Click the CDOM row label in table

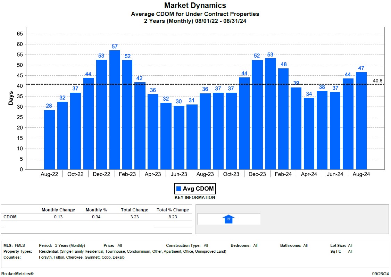click(x=10, y=217)
